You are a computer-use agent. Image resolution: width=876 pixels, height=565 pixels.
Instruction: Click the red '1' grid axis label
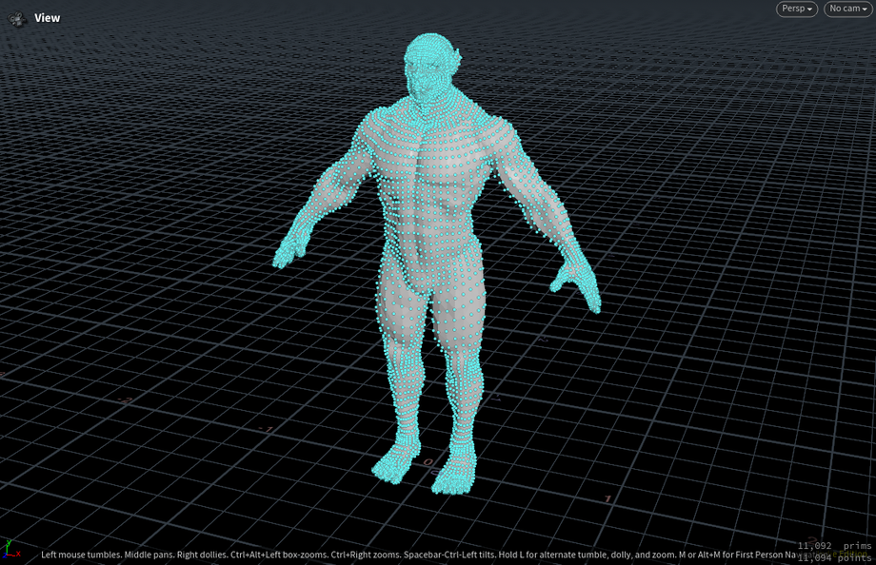pyautogui.click(x=608, y=499)
